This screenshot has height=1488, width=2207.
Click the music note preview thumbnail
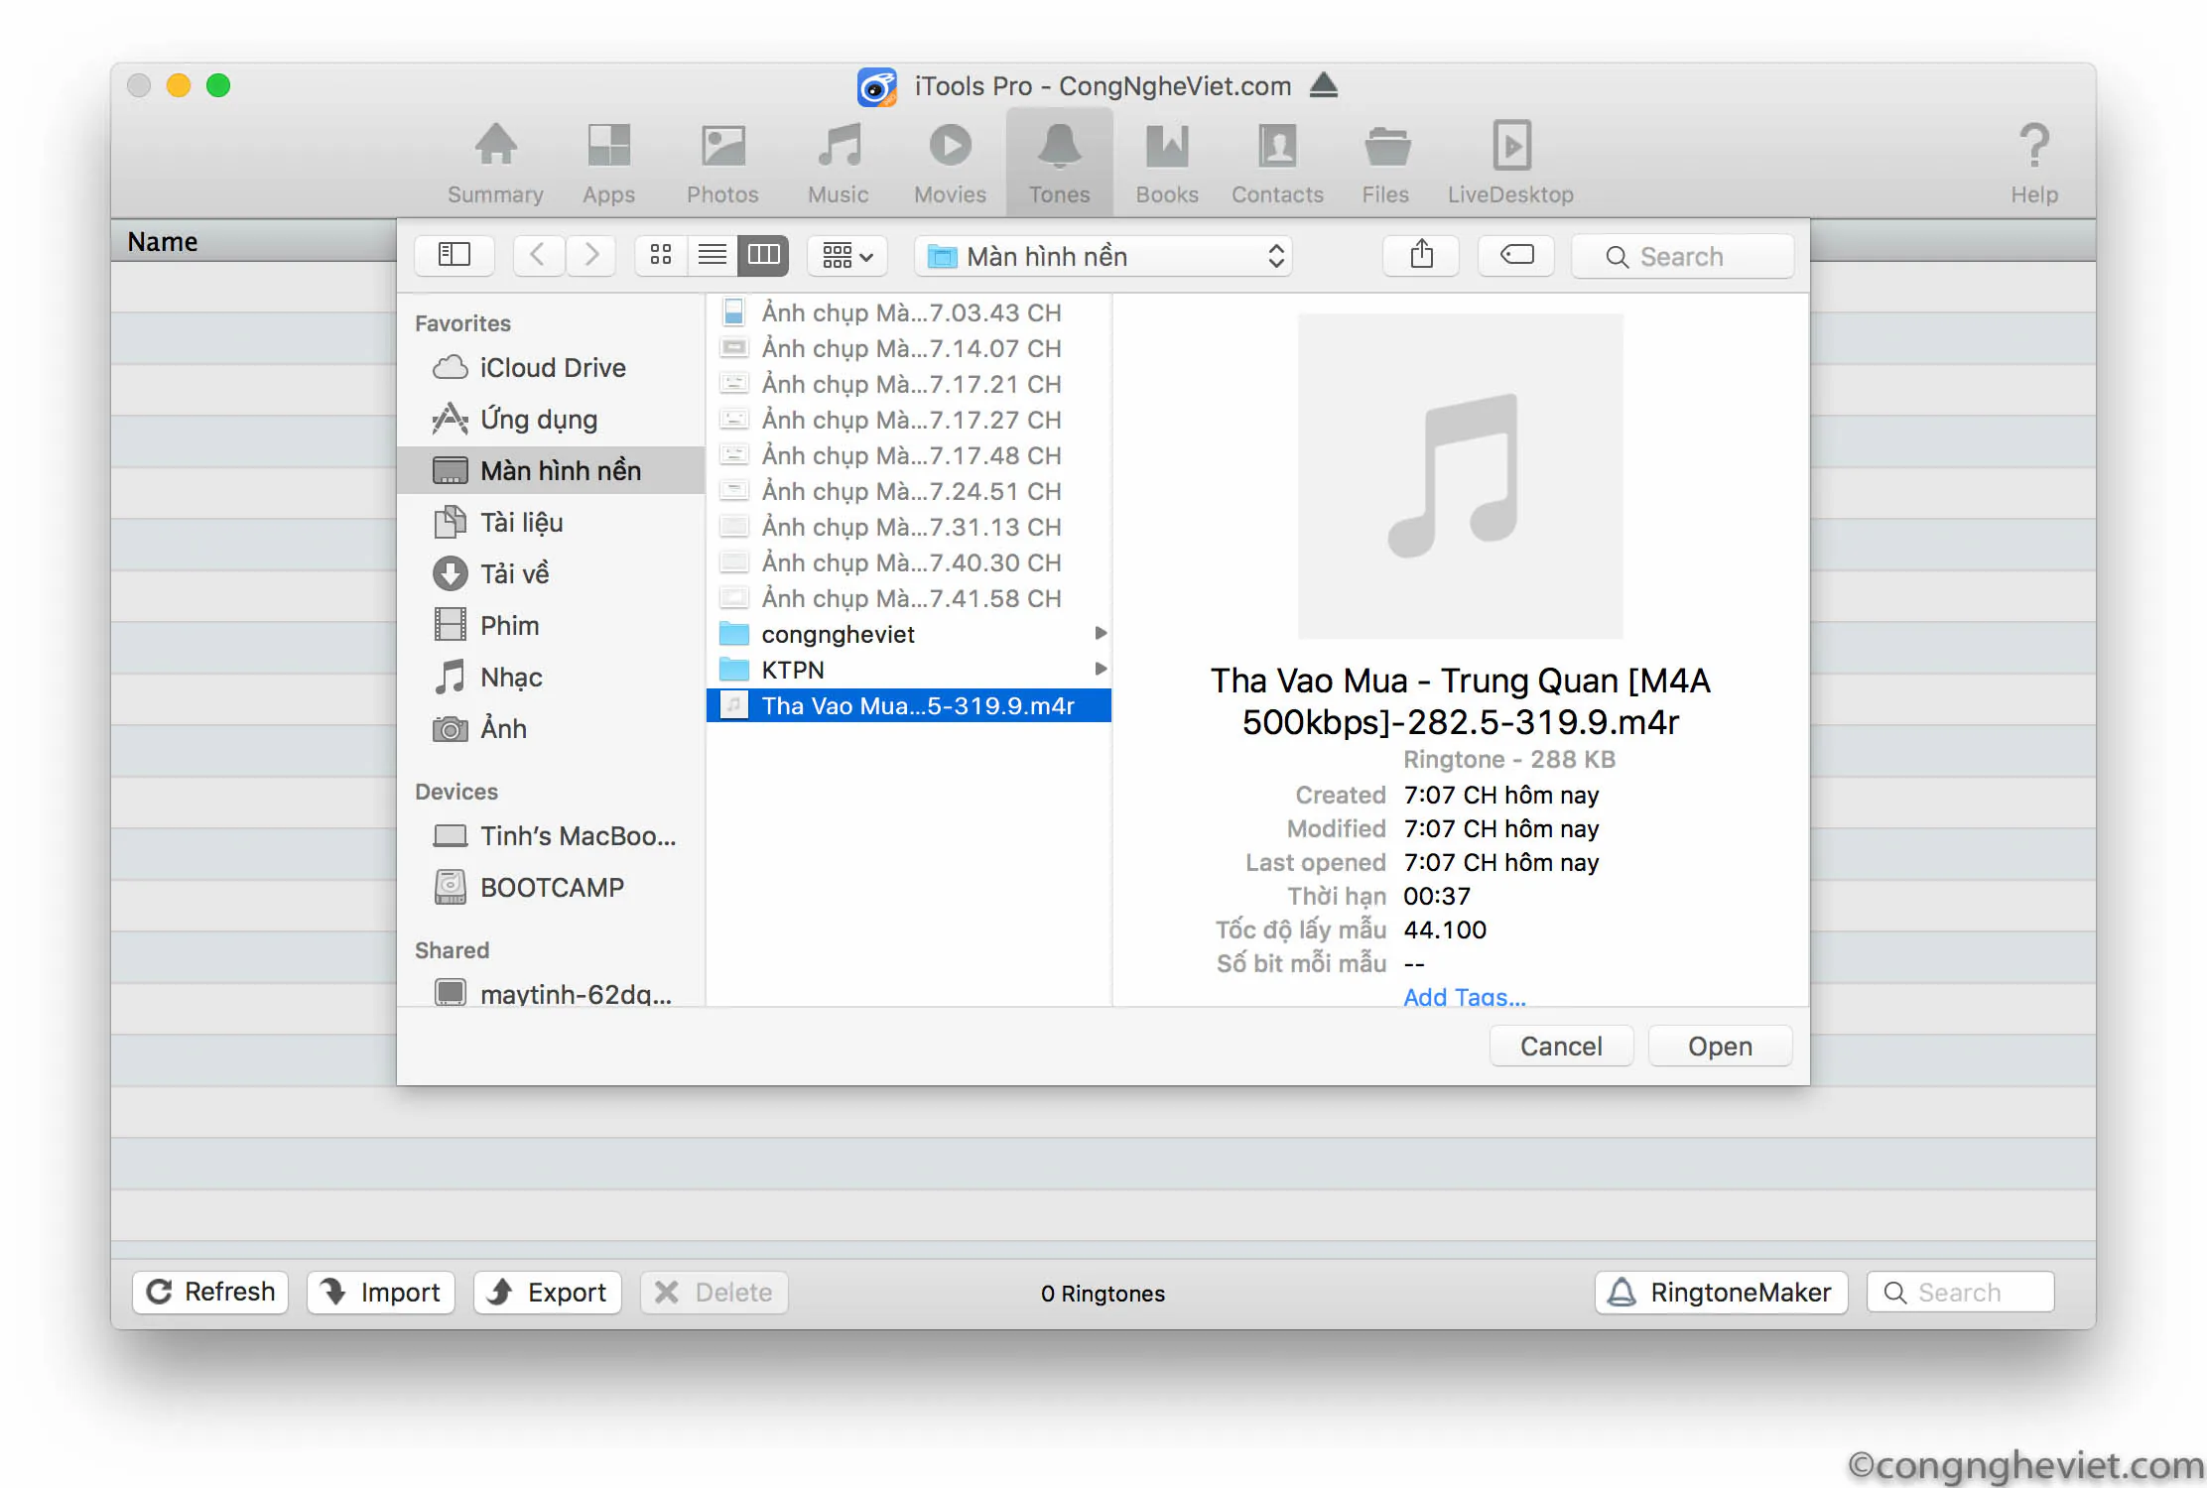tap(1461, 476)
